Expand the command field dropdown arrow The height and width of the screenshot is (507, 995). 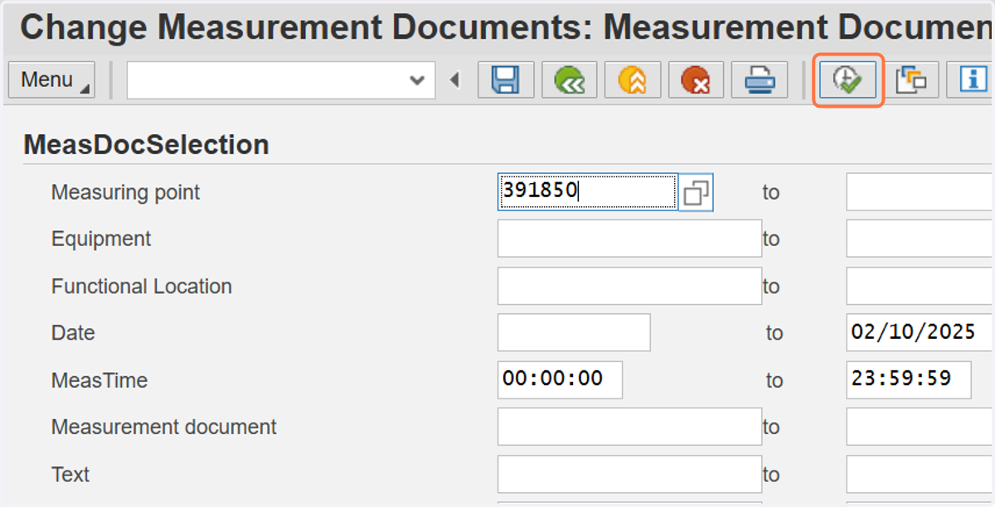[417, 80]
